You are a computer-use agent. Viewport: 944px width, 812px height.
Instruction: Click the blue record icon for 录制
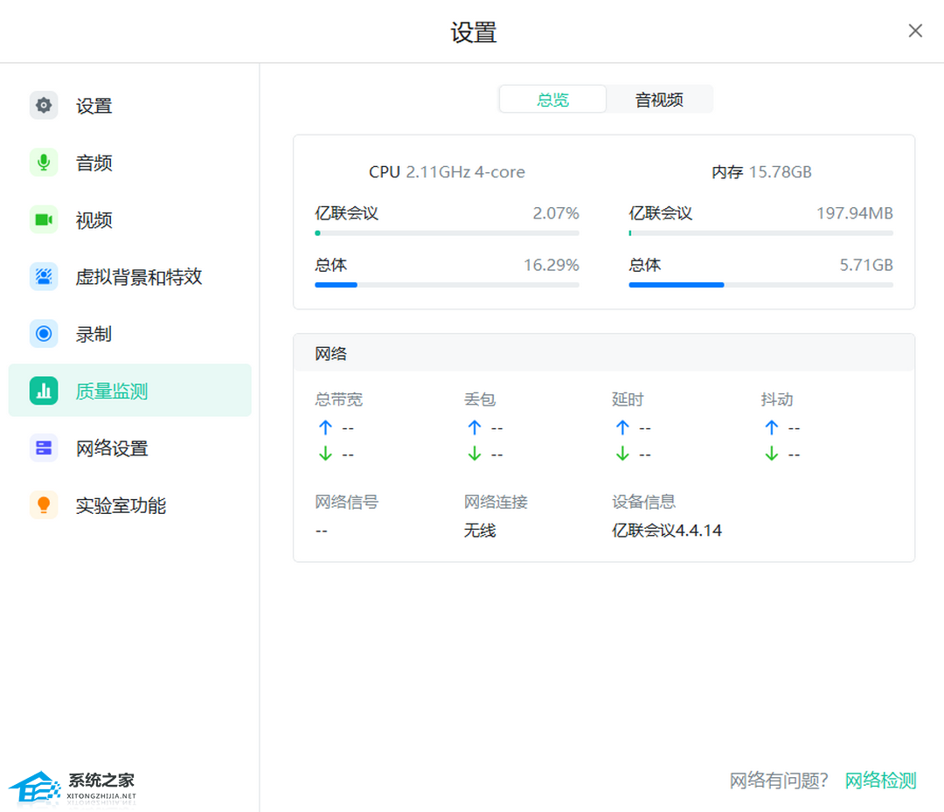[44, 334]
